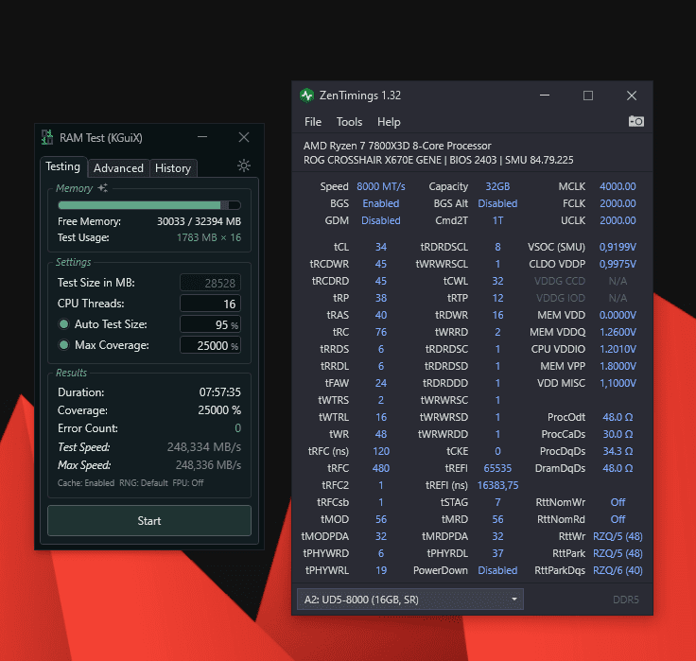Close the ZenTimings window
The image size is (696, 661).
(632, 96)
